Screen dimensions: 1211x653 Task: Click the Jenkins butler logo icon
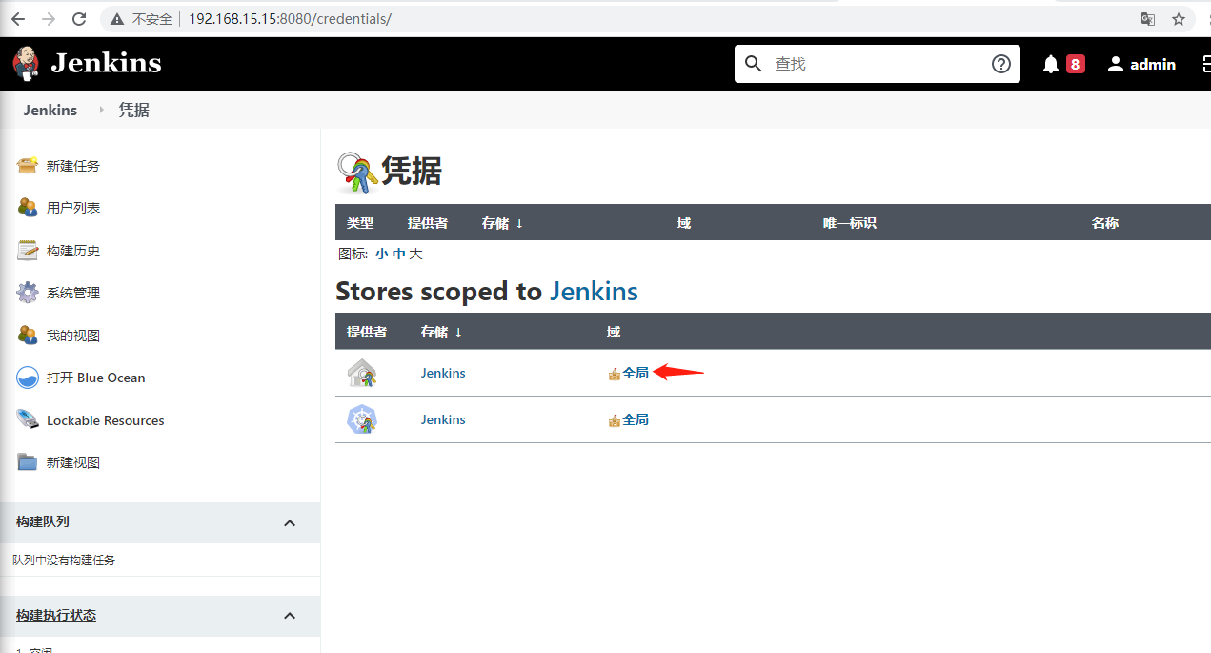[27, 63]
